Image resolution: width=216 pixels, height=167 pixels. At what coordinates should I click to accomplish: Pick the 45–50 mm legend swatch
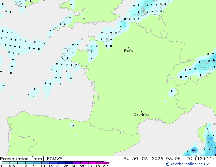100,163
